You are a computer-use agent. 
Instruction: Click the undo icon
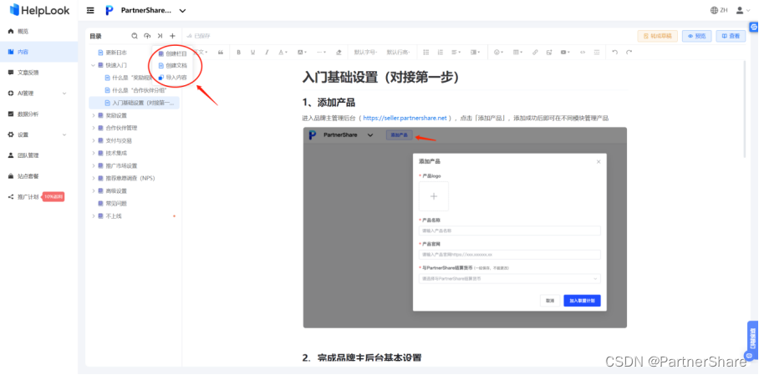(614, 53)
